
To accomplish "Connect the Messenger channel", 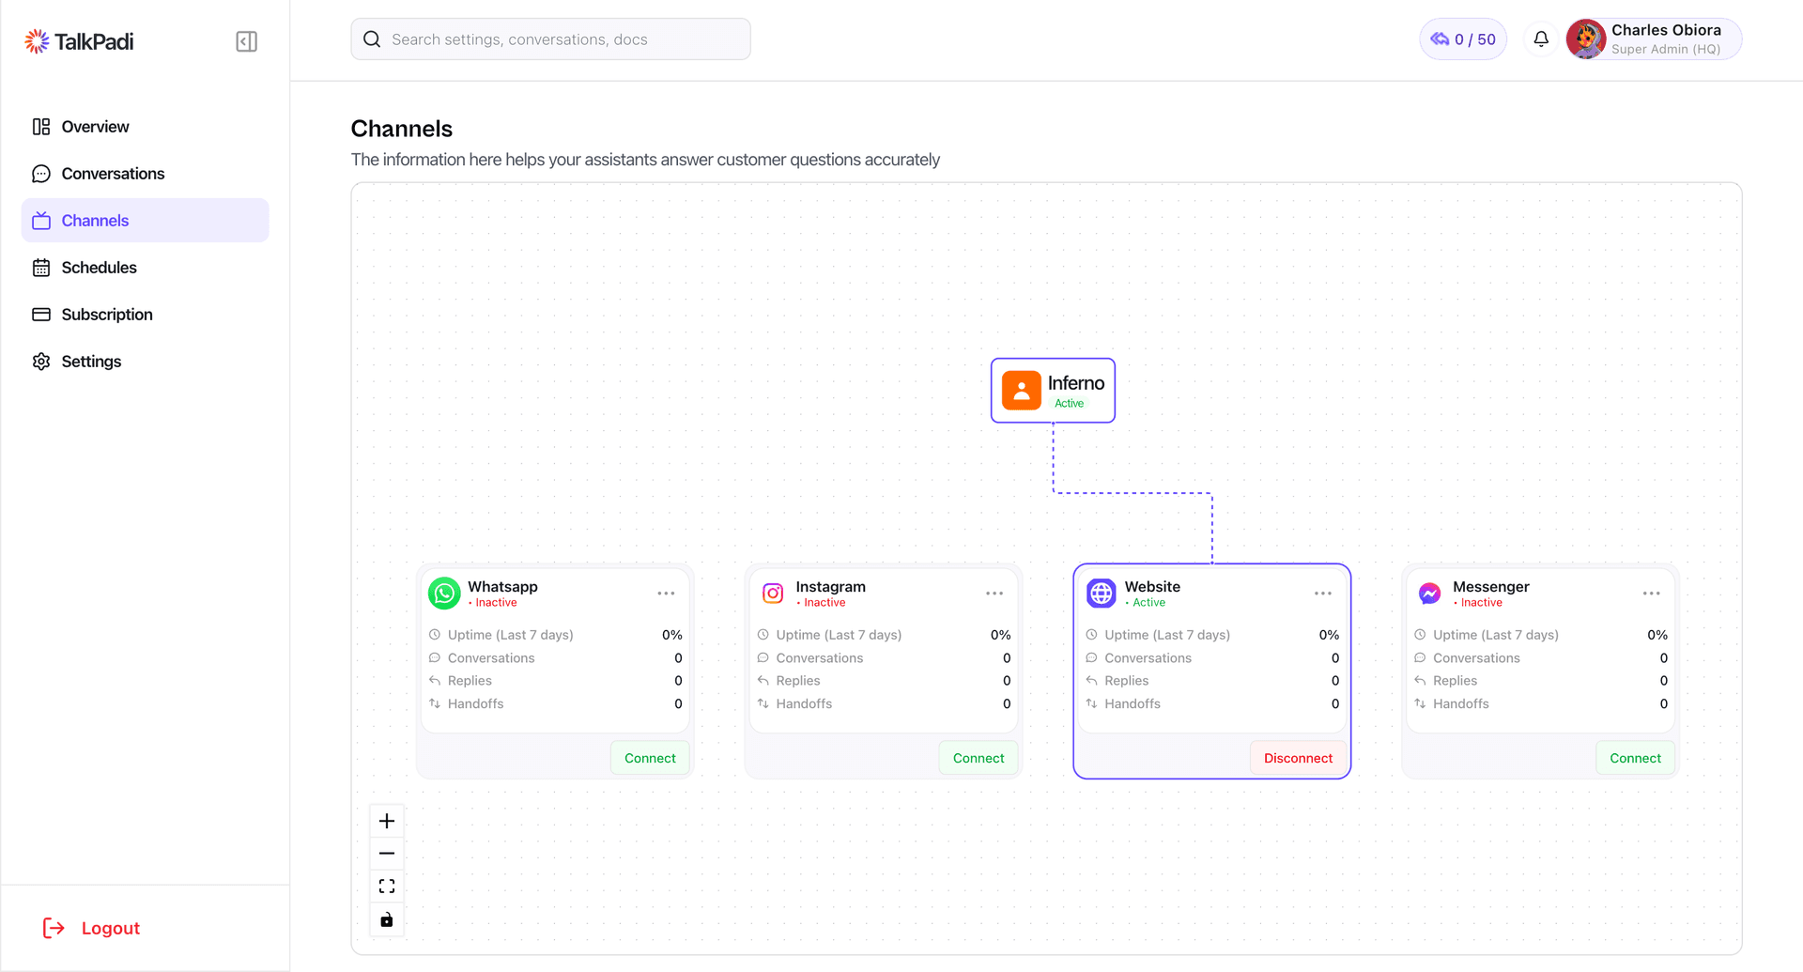I will 1635,758.
